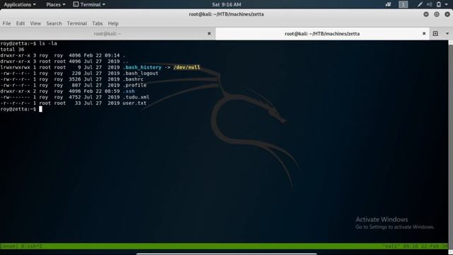Click the user.txt filename
This screenshot has width=453, height=255.
pyautogui.click(x=134, y=103)
